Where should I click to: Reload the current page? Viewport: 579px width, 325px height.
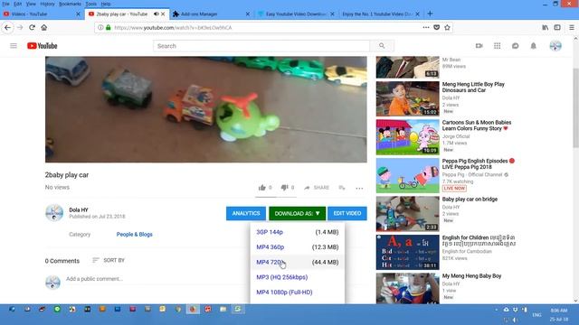33,28
